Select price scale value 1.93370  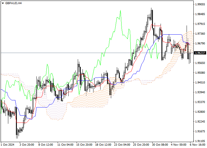(200, 102)
